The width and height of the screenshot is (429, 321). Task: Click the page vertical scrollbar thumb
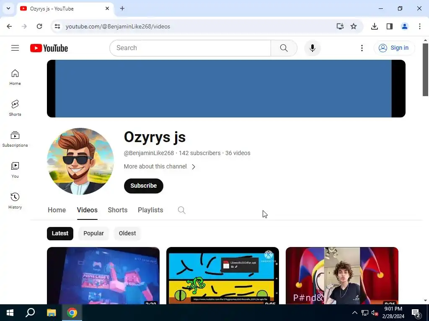click(425, 70)
